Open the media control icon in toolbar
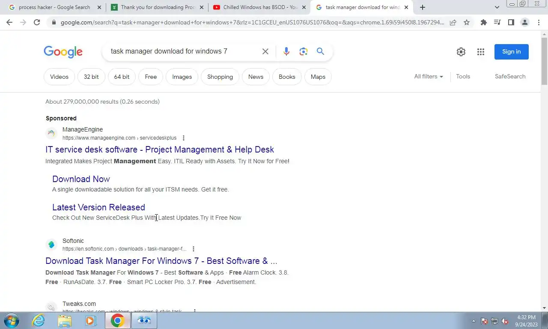The image size is (548, 329). point(497,22)
